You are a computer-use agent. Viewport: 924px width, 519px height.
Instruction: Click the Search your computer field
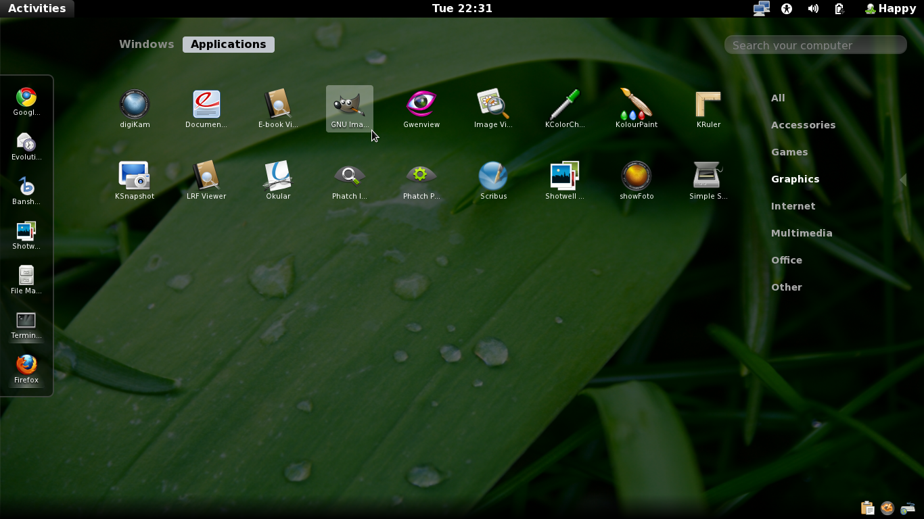point(815,45)
